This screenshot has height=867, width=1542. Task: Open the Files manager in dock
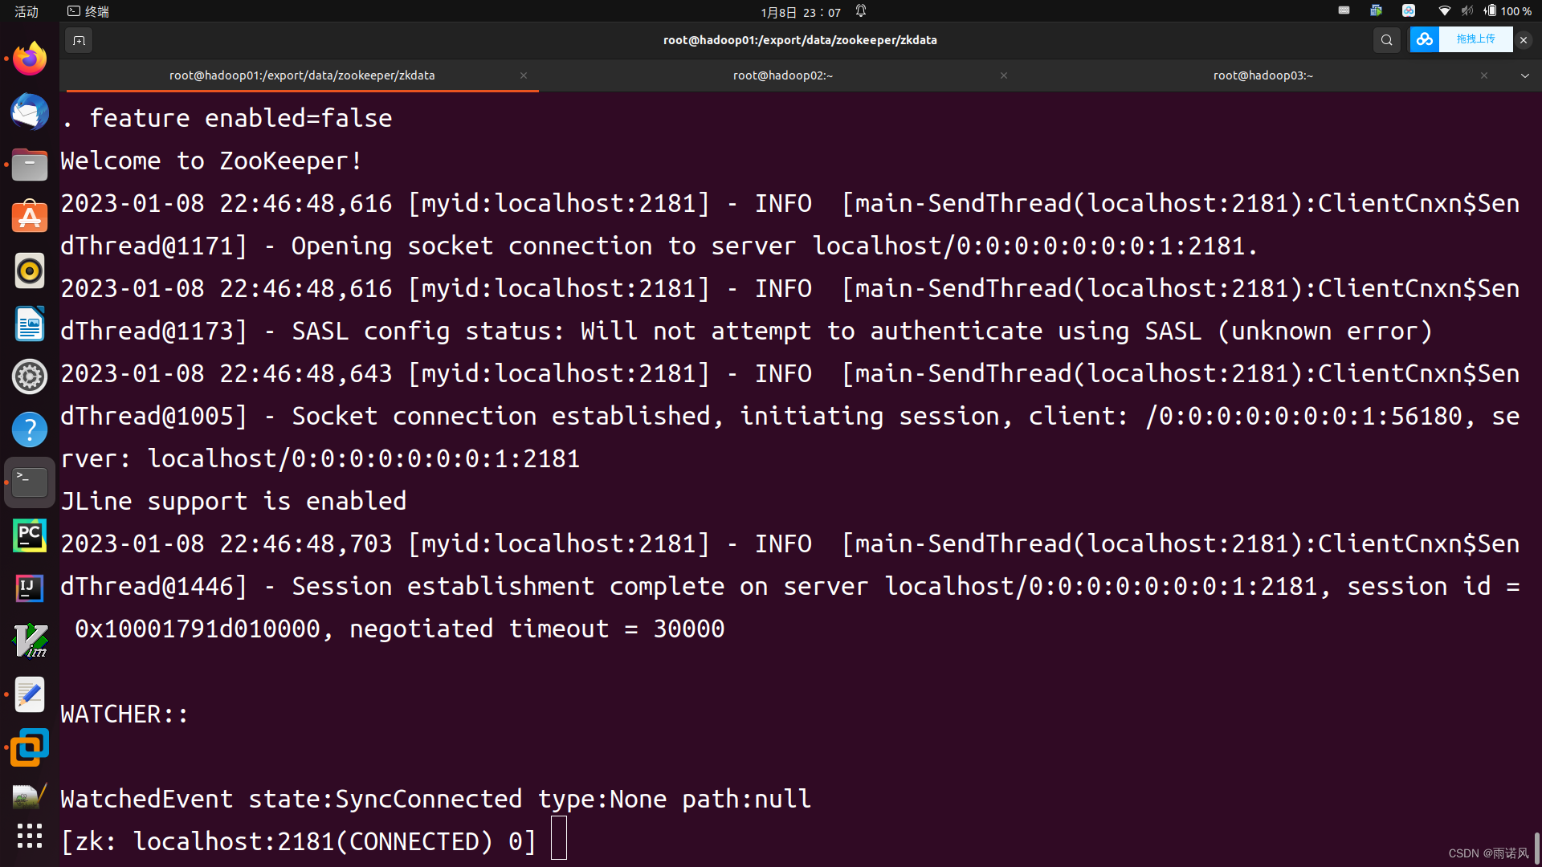coord(30,165)
